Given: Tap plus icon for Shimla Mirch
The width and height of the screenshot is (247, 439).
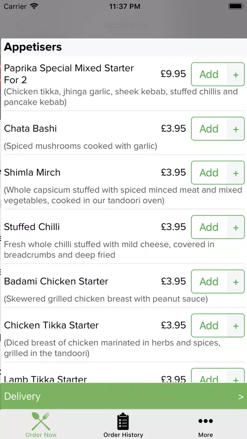Looking at the screenshot, I should [236, 173].
